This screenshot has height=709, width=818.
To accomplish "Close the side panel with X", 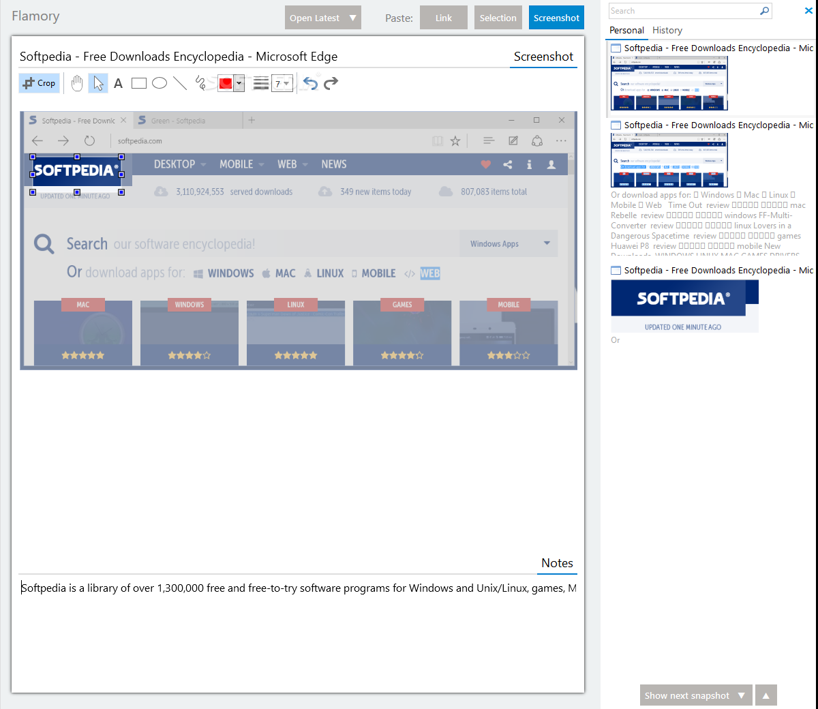I will point(808,10).
